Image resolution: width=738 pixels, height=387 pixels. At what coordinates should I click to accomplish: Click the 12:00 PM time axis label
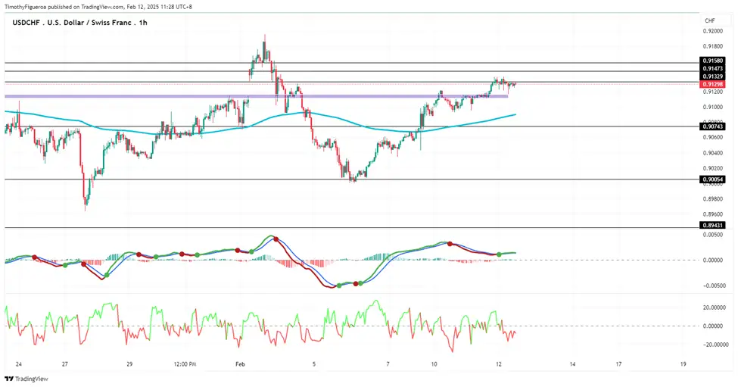[x=185, y=364]
